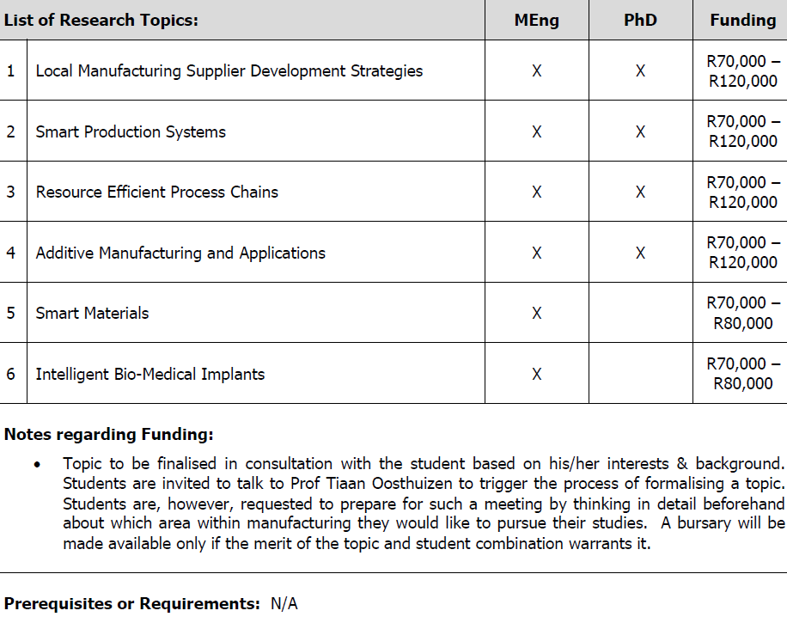Click the 'Notes regarding Funding:' heading
Image resolution: width=787 pixels, height=629 pixels.
[x=108, y=434]
